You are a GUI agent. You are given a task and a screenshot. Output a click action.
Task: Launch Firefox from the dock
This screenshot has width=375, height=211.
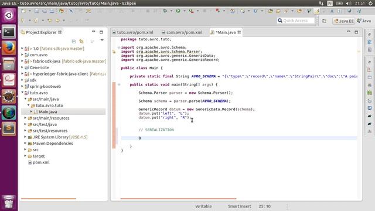tap(9, 48)
